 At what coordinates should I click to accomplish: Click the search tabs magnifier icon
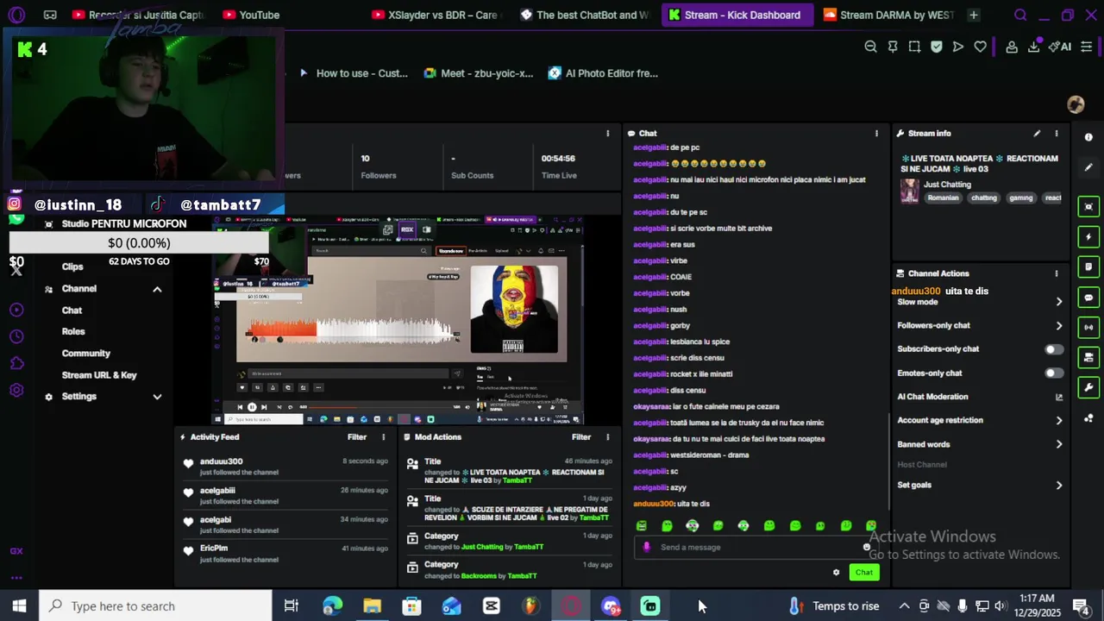click(x=1020, y=15)
